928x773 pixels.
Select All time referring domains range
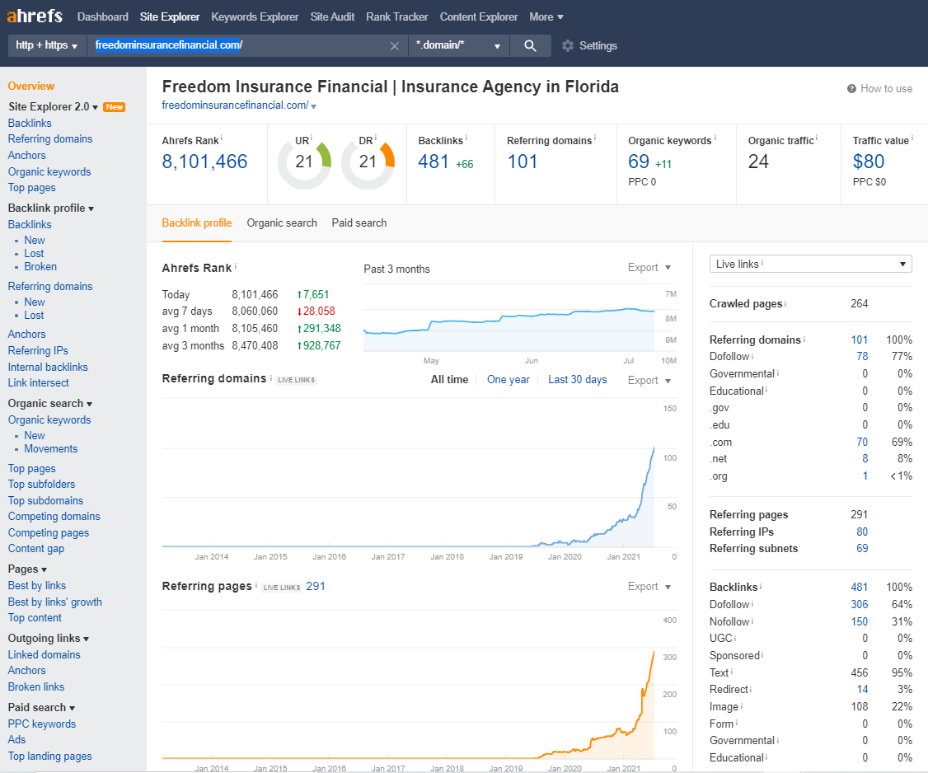(x=449, y=379)
